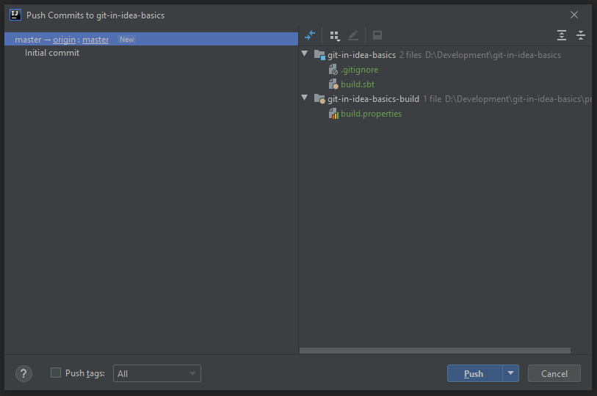
Task: Click the '1 file' count text
Action: [x=432, y=99]
